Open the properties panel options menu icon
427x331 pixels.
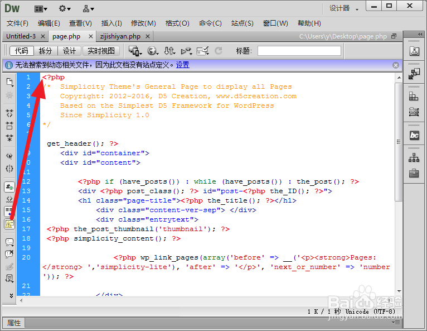point(397,323)
